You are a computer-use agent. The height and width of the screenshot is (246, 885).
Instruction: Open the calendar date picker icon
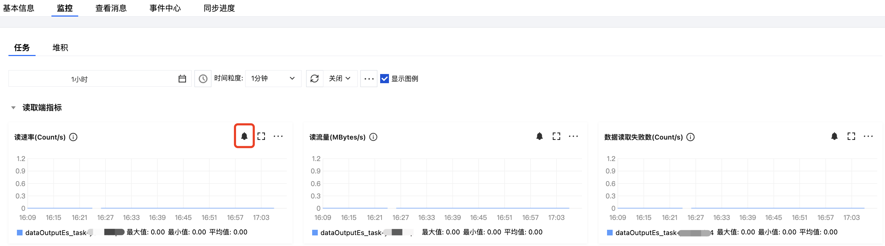click(182, 79)
